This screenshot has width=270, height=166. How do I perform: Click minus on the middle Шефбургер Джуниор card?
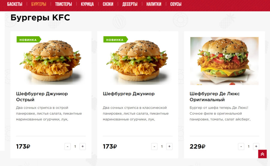pos(154,147)
